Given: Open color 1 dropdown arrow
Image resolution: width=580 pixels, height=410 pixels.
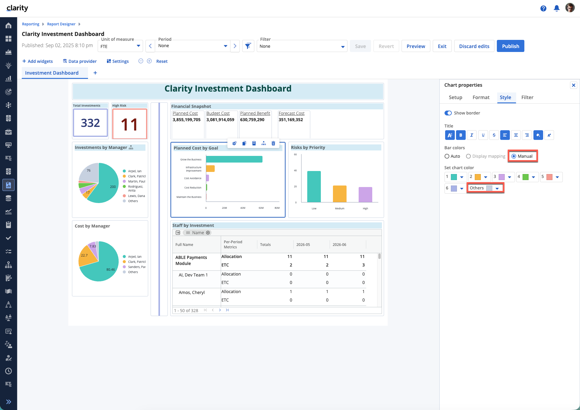Looking at the screenshot, I should coord(461,177).
